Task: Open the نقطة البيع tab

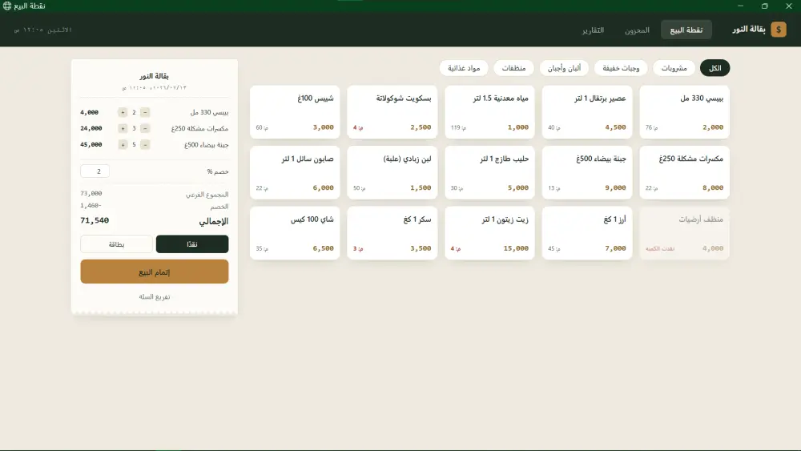Action: (686, 30)
